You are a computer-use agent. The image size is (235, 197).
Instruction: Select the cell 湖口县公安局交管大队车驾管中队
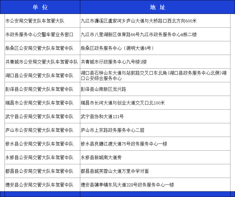[x=42, y=75]
